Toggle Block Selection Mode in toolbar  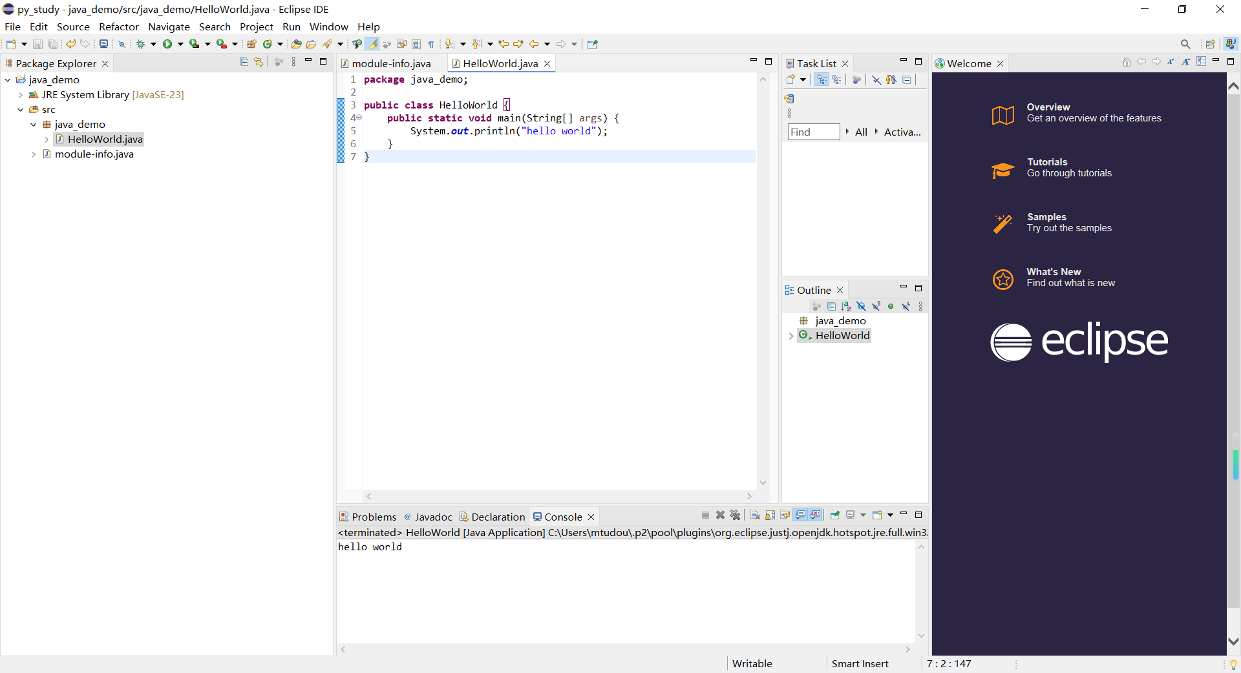416,44
